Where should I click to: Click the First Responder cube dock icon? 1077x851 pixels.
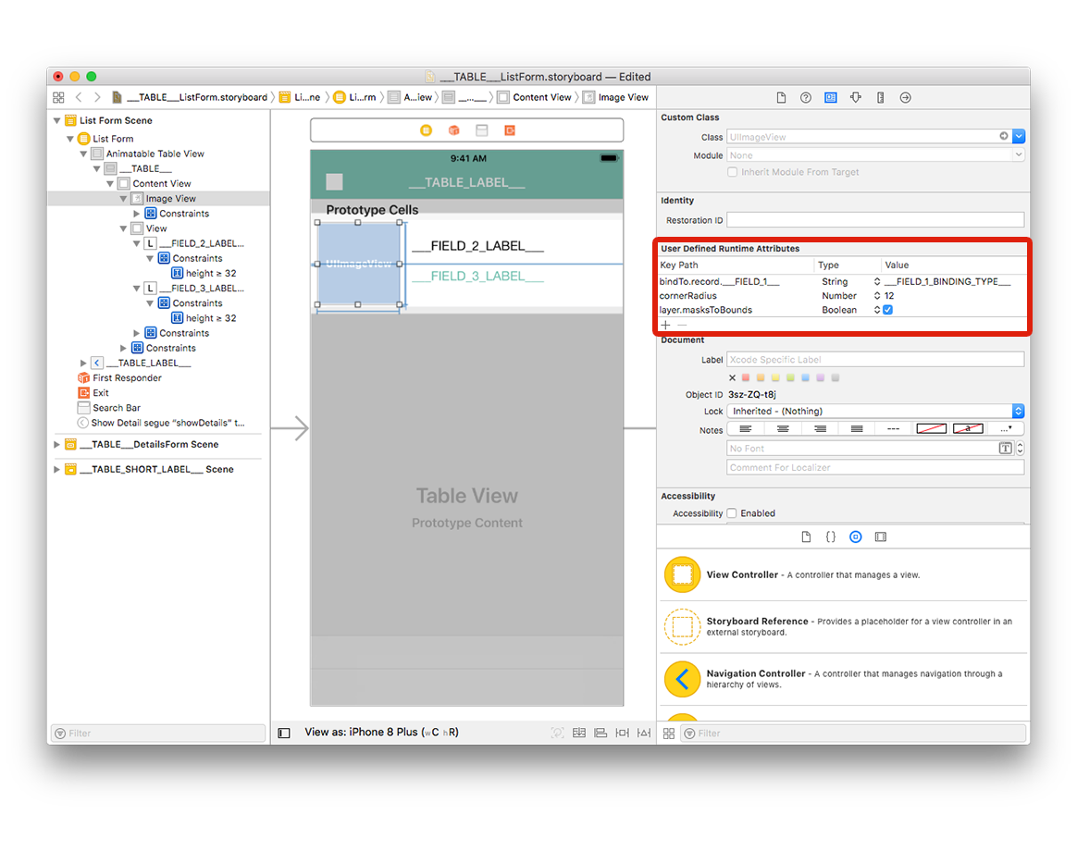click(454, 130)
